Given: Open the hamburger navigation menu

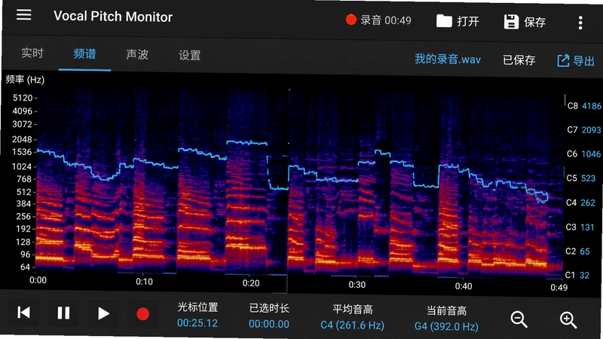Looking at the screenshot, I should click(x=24, y=14).
